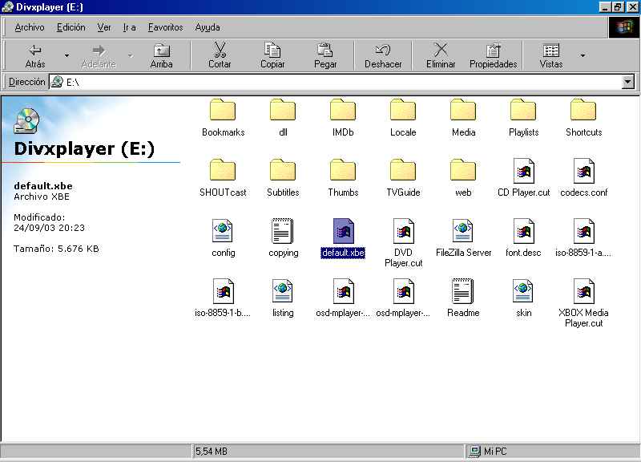Select the codecs.conf file
The image size is (641, 462).
583,177
